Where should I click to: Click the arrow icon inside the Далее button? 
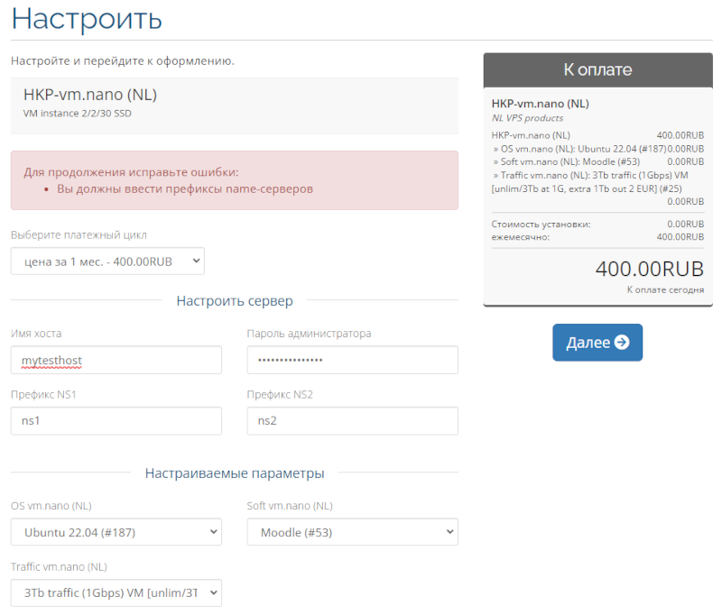coord(621,343)
